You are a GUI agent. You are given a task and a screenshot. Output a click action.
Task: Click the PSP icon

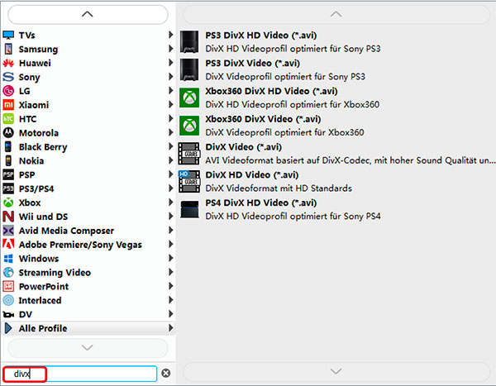pyautogui.click(x=8, y=174)
